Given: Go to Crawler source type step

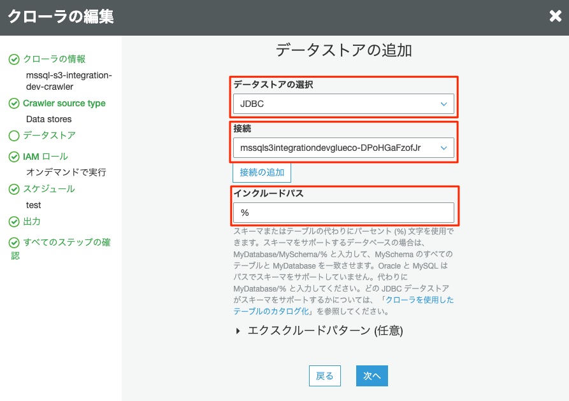Looking at the screenshot, I should click(x=64, y=103).
